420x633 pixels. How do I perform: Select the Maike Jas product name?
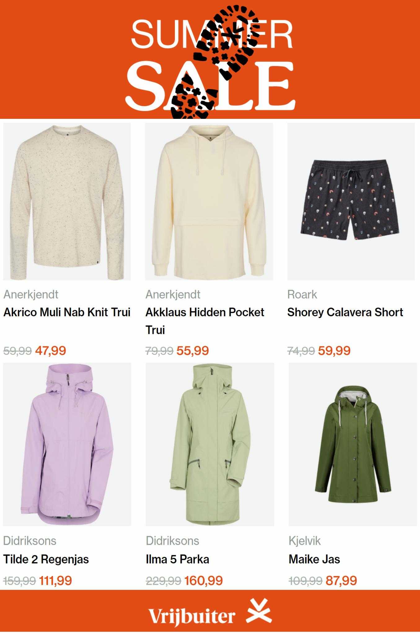point(314,559)
